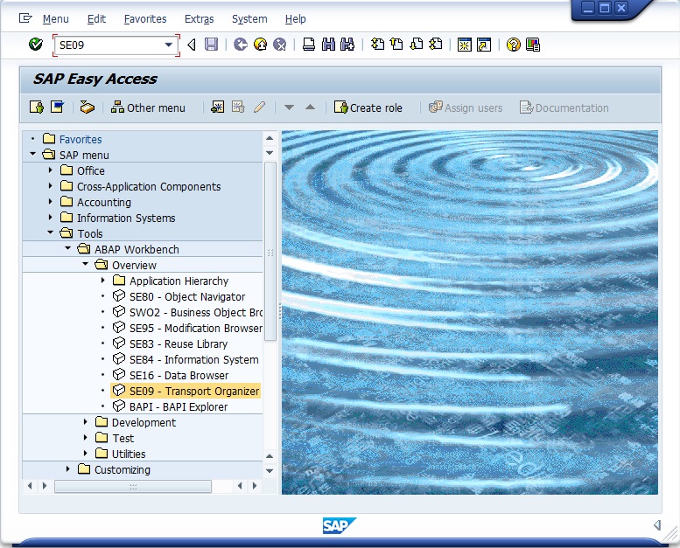This screenshot has width=680, height=548.
Task: Click the tree horizontal scrollbar thumb
Action: coord(133,487)
